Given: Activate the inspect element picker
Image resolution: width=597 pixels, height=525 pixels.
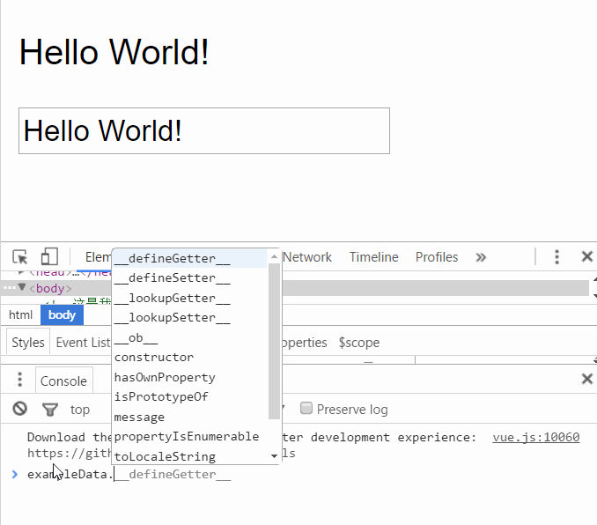Looking at the screenshot, I should click(20, 257).
